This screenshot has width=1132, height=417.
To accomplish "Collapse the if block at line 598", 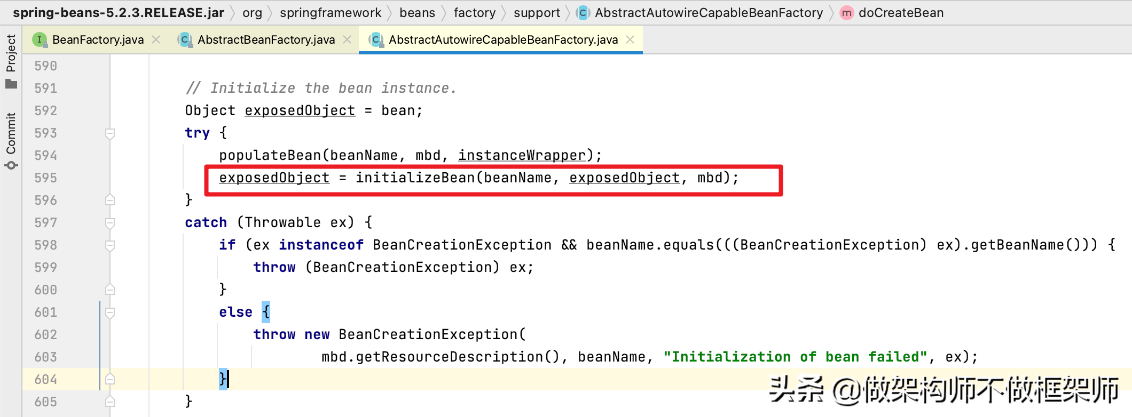I will click(110, 245).
